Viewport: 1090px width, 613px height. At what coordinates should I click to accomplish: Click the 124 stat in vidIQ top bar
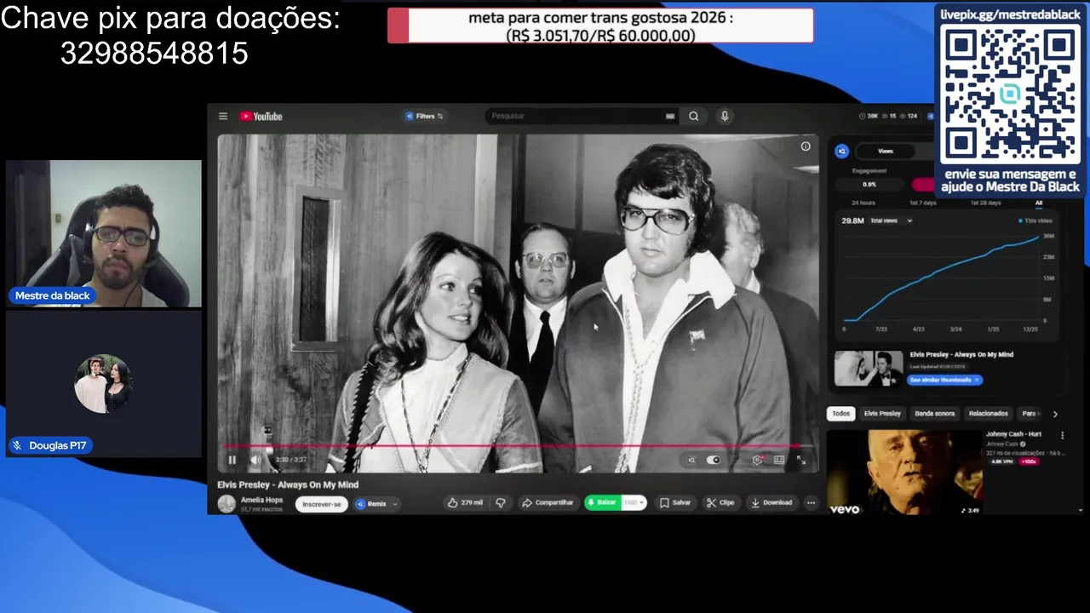point(909,116)
